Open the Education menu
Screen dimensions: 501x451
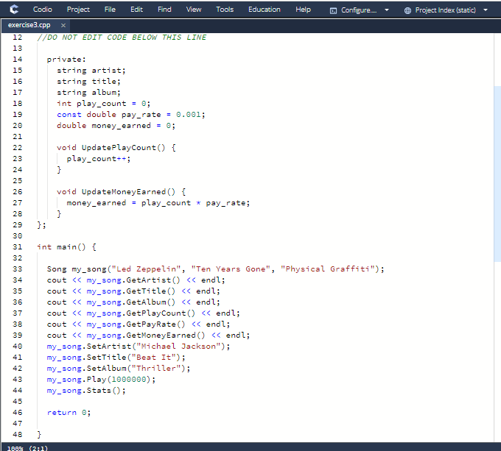(264, 10)
